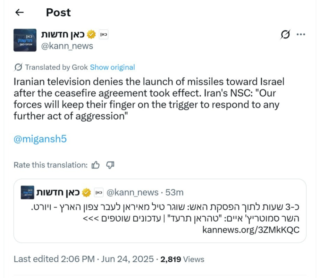The image size is (328, 278).
Task: Rate the translation with thumbs up
Action: pos(95,165)
